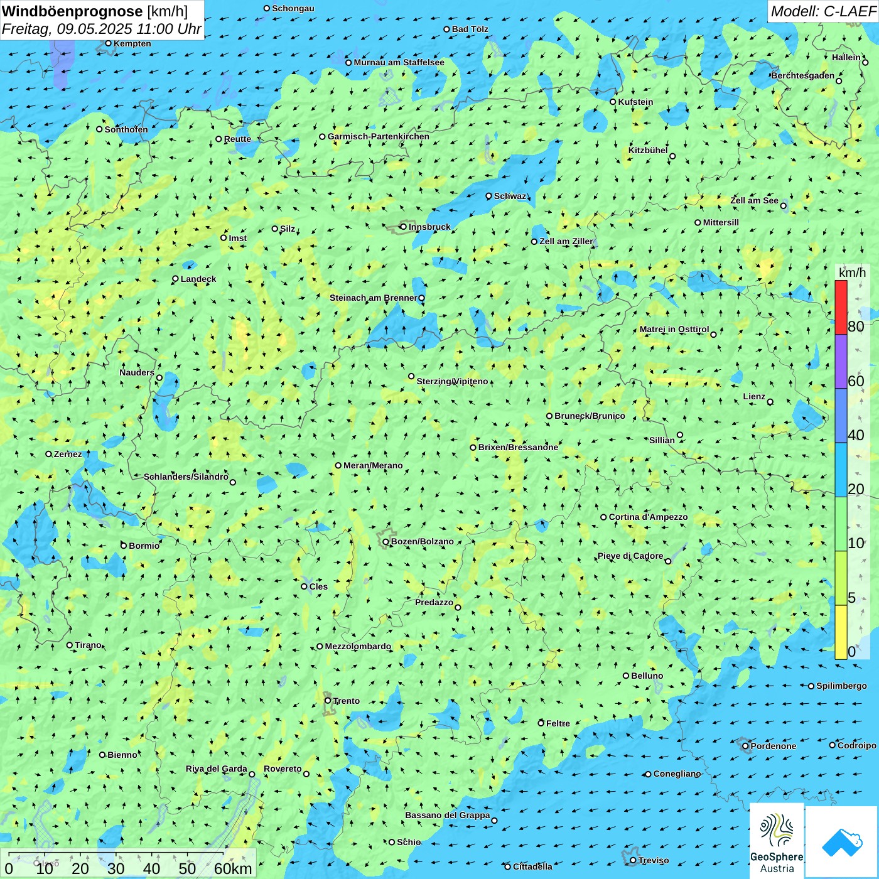Select the Kufstein location marker
The image size is (879, 879).
tap(613, 102)
